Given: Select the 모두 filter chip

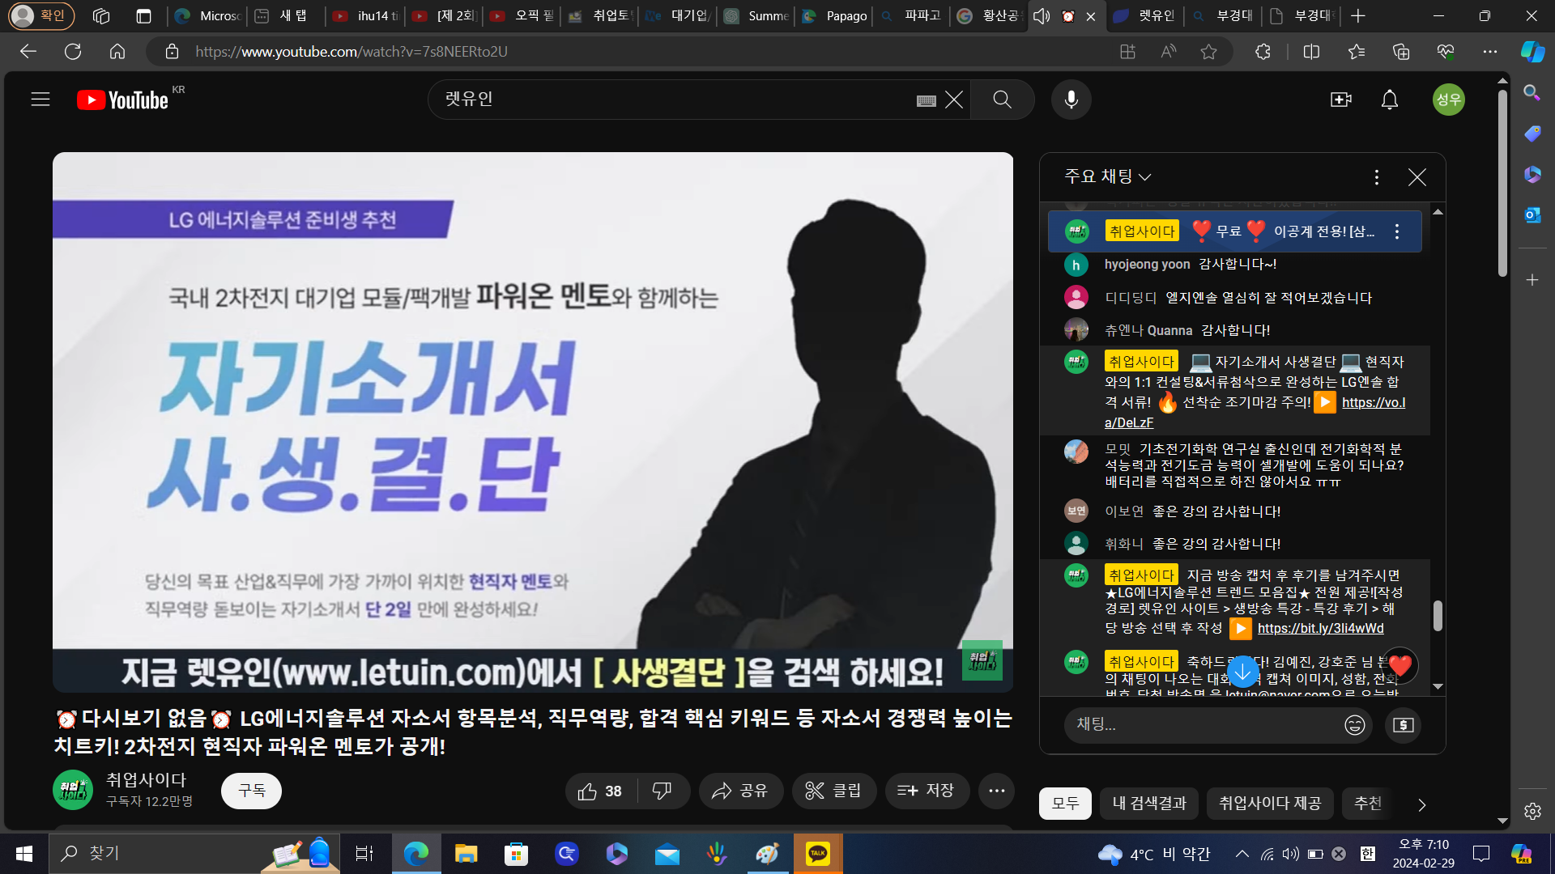Looking at the screenshot, I should coord(1065,804).
